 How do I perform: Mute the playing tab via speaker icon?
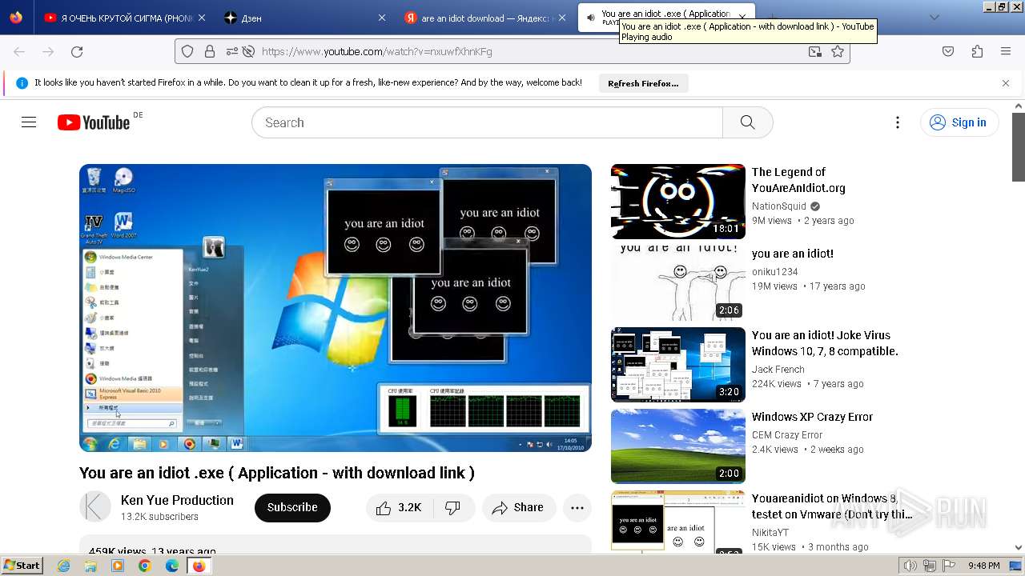(590, 18)
